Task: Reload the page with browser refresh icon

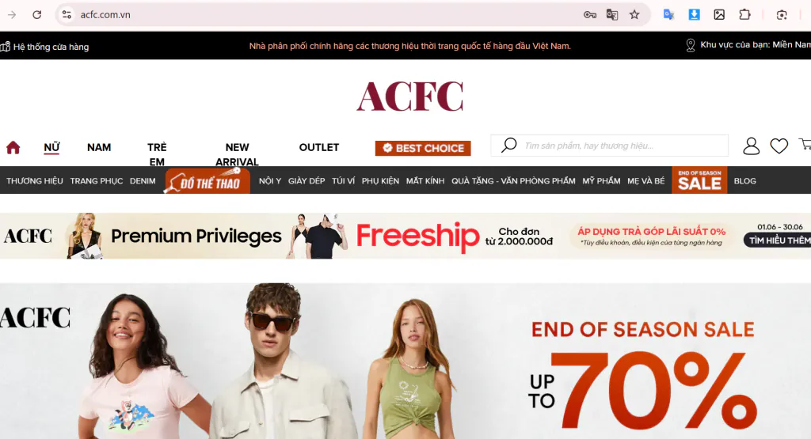Action: coord(36,15)
